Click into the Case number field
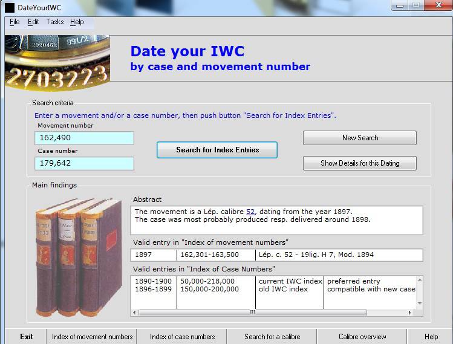The width and height of the screenshot is (453, 344). pyautogui.click(x=84, y=163)
